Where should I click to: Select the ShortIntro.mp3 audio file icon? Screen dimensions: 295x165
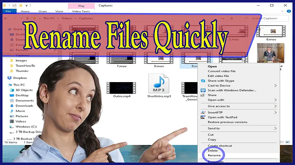point(159,83)
